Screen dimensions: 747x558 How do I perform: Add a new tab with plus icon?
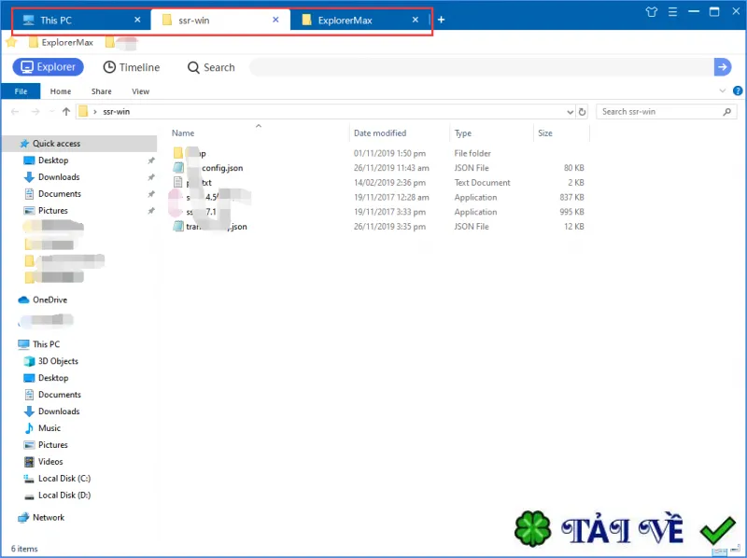[x=441, y=20]
